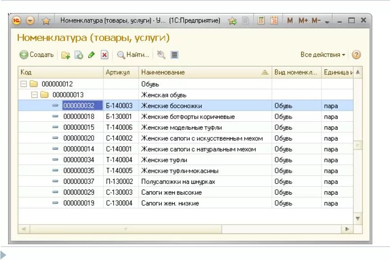Image resolution: width=390 pixels, height=260 pixels.
Task: Click the vertical scrollbar down arrow
Action: click(x=358, y=219)
